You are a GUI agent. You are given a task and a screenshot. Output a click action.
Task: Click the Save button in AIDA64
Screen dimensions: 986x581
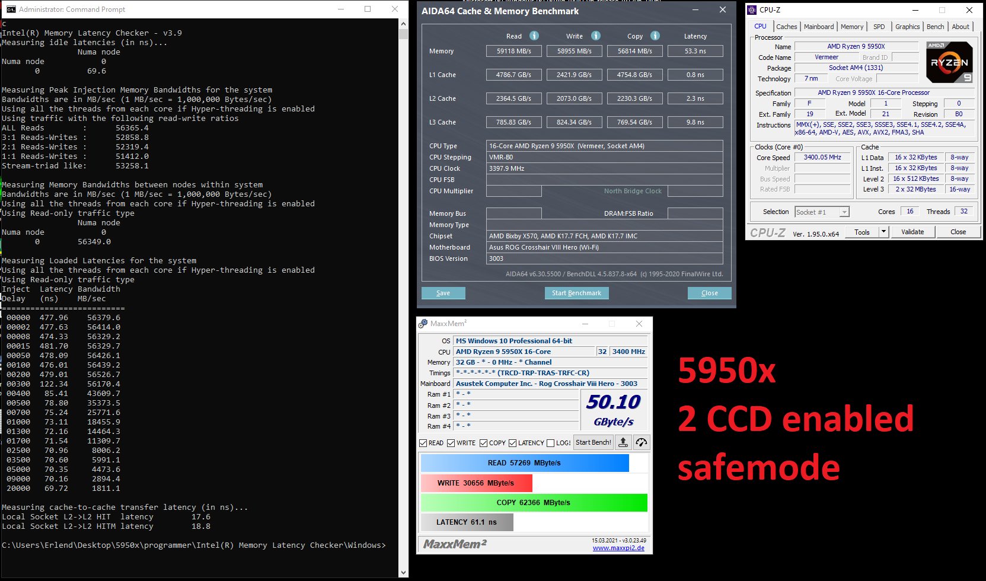pos(443,293)
